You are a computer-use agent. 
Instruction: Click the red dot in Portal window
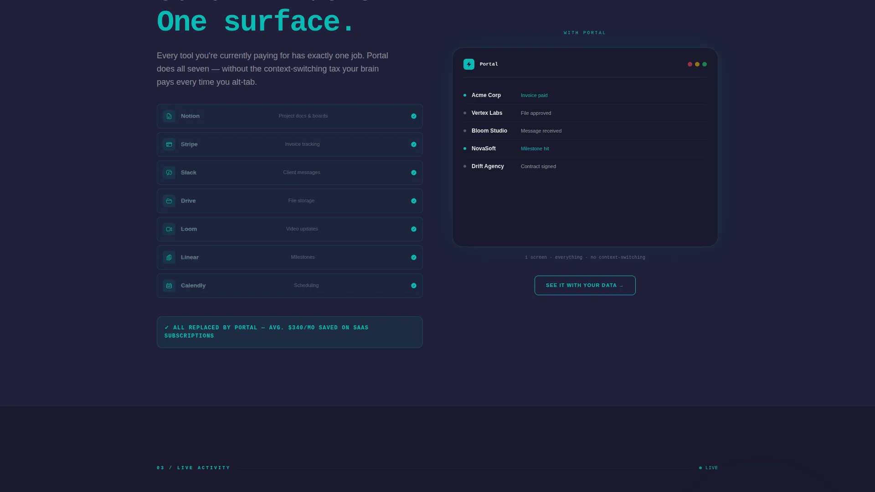690,64
